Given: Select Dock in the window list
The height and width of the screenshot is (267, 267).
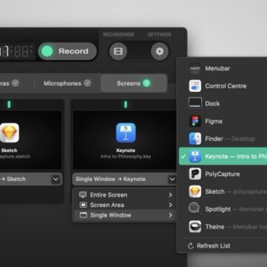Looking at the screenshot, I should [222, 104].
